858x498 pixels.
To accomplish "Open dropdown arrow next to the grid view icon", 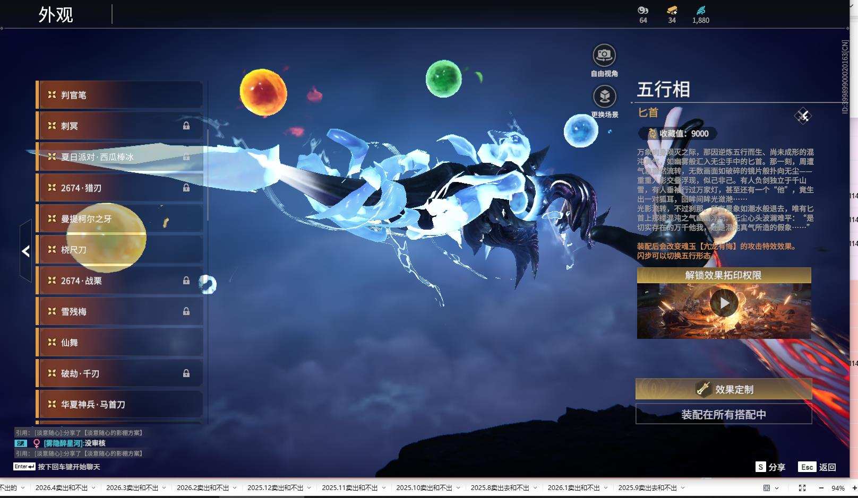I will 777,488.
